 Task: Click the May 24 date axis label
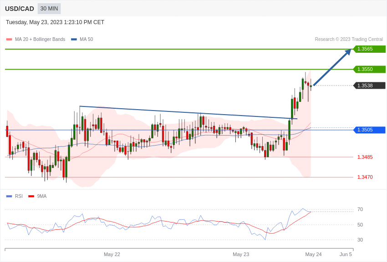(313, 254)
